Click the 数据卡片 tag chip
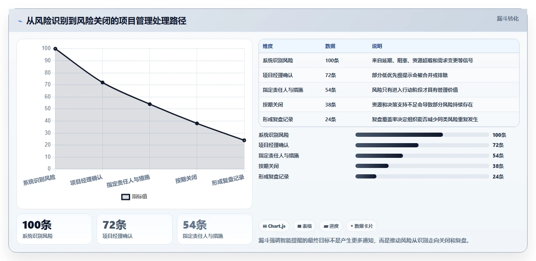 (x=361, y=226)
